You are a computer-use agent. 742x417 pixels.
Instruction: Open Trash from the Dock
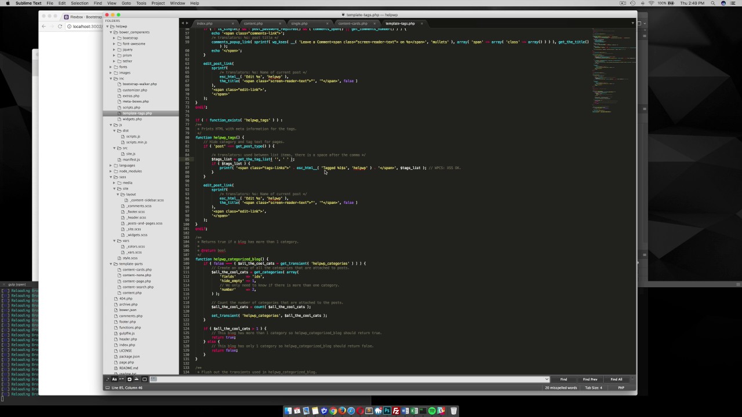[453, 411]
